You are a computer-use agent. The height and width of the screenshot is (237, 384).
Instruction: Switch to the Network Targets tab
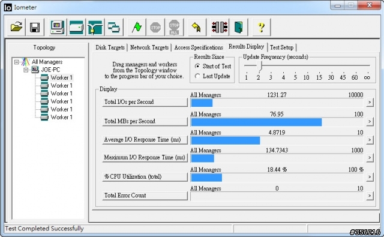point(149,47)
